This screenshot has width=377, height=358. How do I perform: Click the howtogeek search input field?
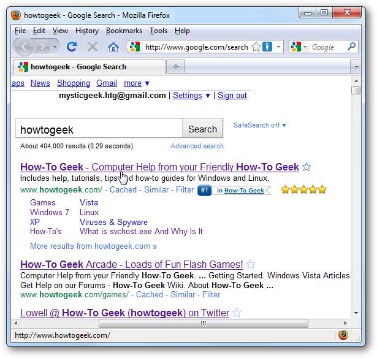pyautogui.click(x=99, y=129)
